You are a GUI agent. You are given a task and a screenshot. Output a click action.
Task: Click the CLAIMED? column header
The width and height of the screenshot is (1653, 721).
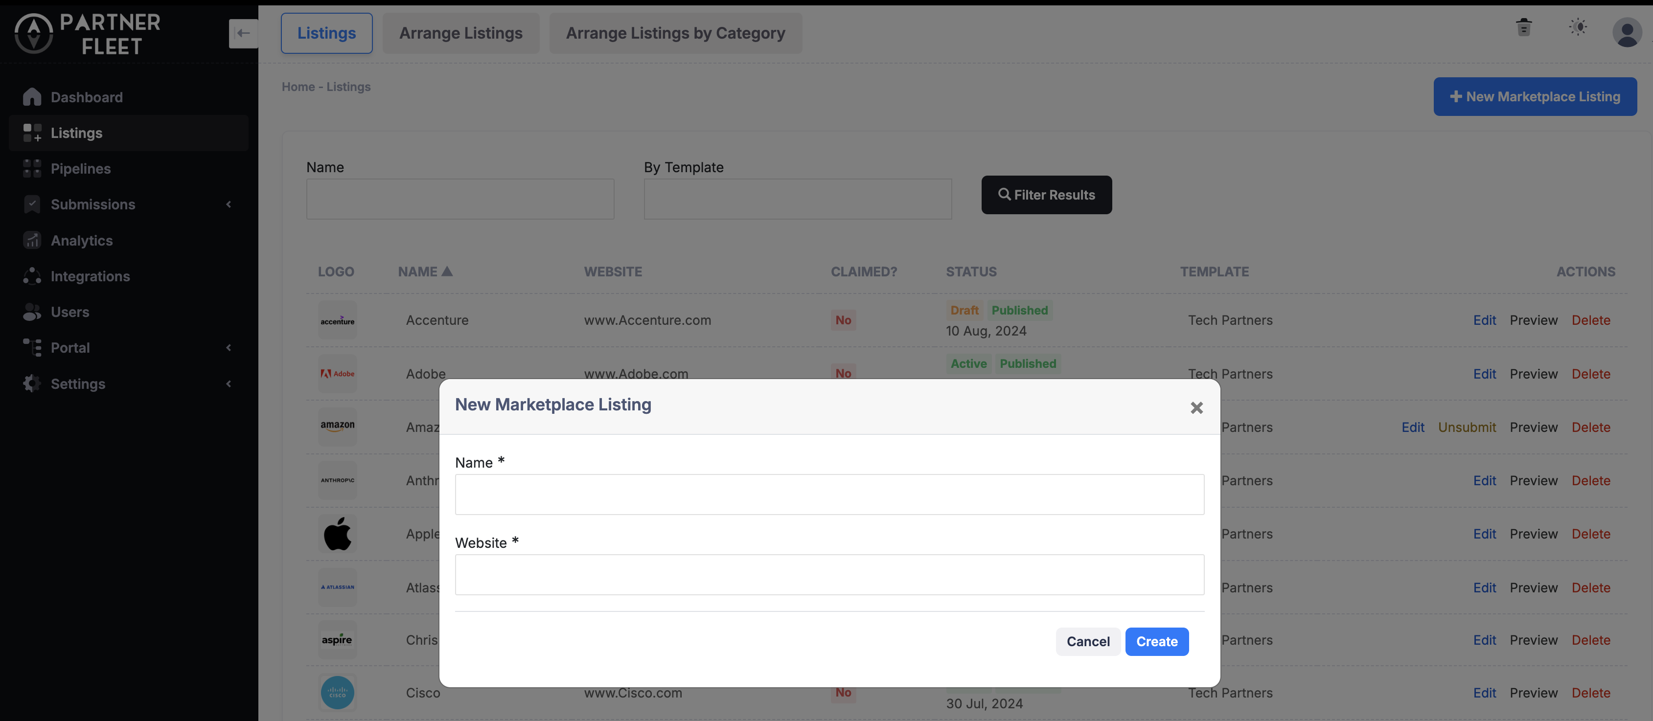point(864,271)
